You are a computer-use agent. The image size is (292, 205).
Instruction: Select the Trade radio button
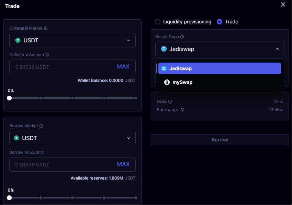point(220,22)
